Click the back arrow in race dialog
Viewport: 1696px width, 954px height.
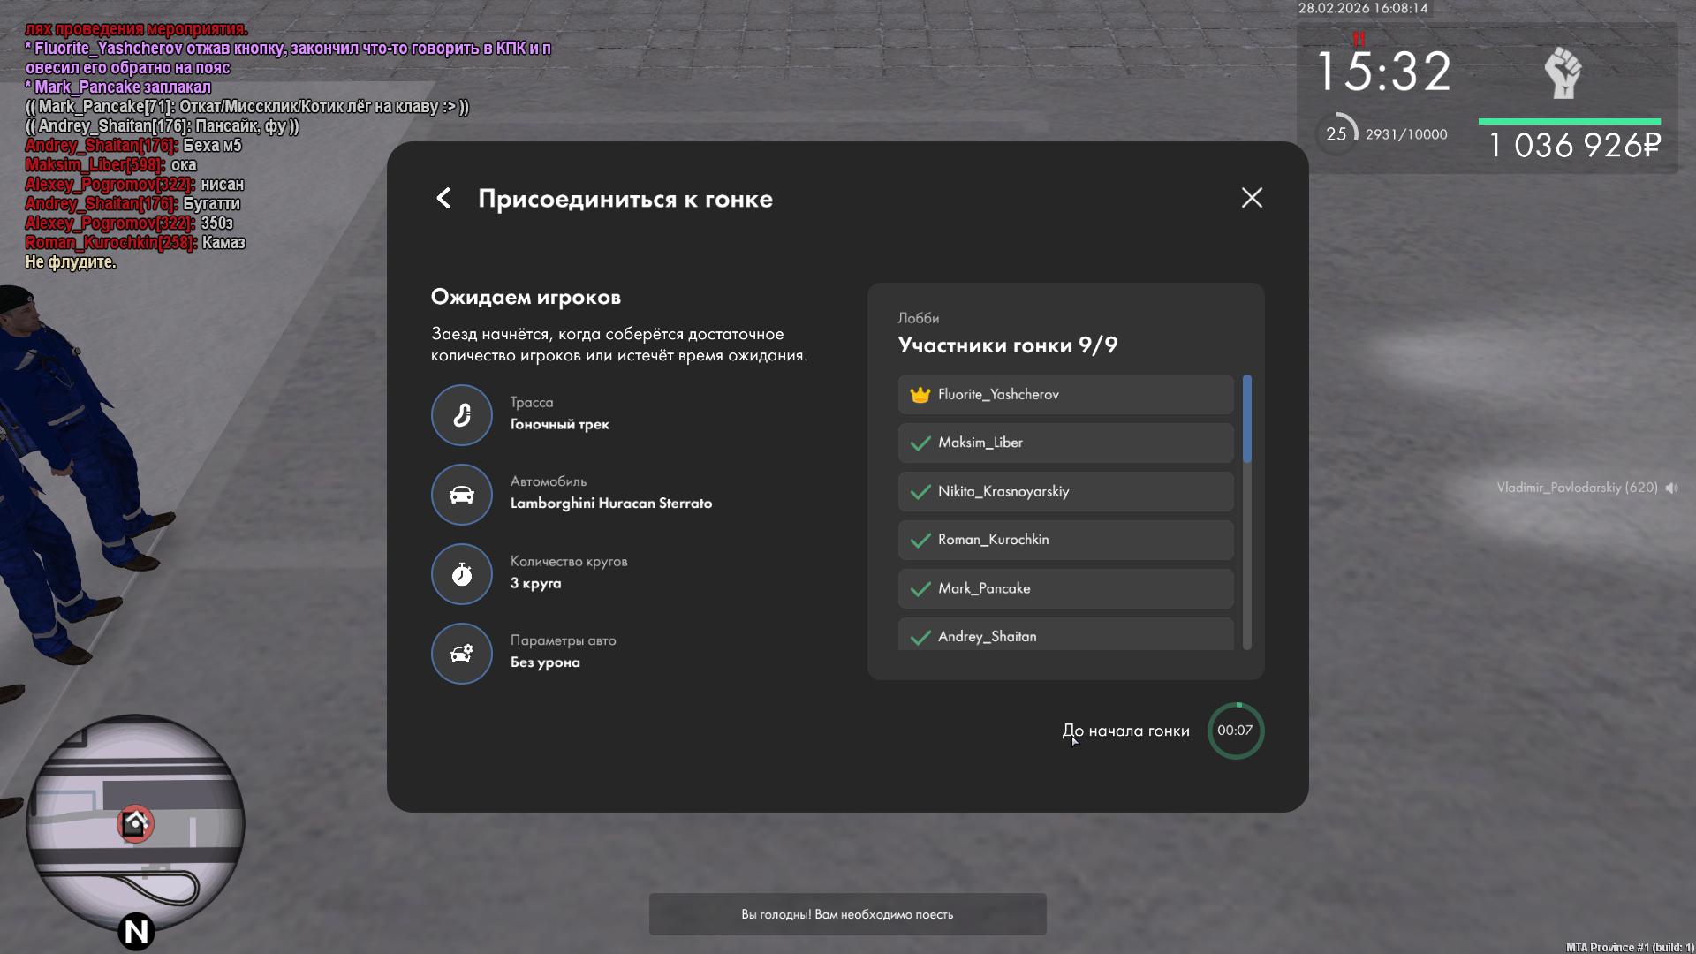(x=443, y=198)
